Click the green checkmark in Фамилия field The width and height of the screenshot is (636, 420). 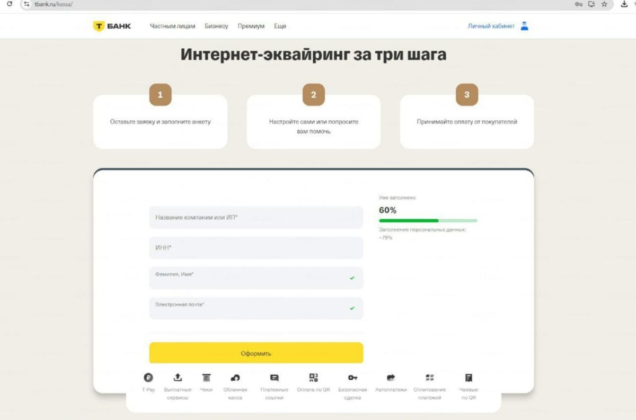click(352, 278)
